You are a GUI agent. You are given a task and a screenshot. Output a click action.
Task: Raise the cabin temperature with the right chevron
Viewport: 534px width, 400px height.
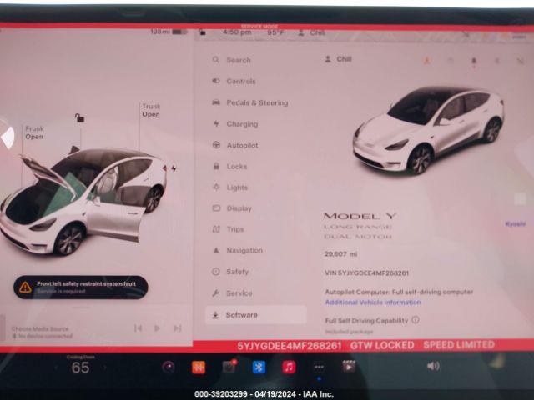click(105, 367)
